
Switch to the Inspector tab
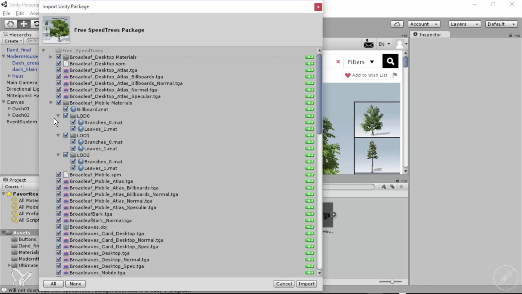(430, 35)
